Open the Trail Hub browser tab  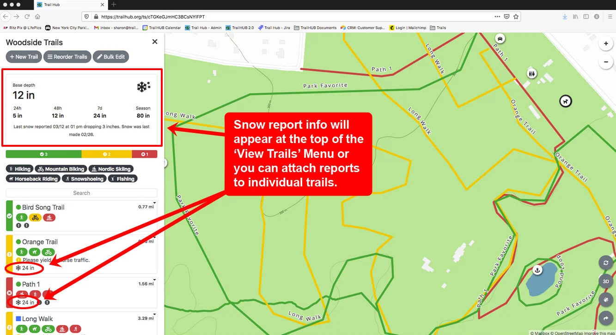(70, 5)
